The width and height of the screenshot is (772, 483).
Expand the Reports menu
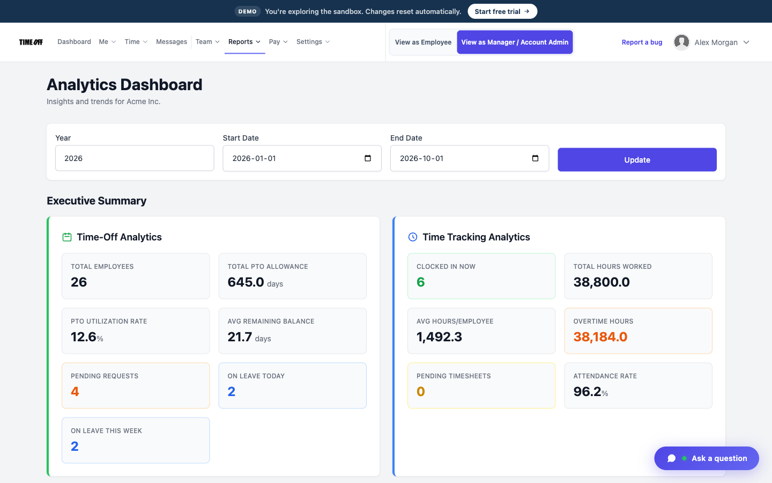pyautogui.click(x=244, y=42)
